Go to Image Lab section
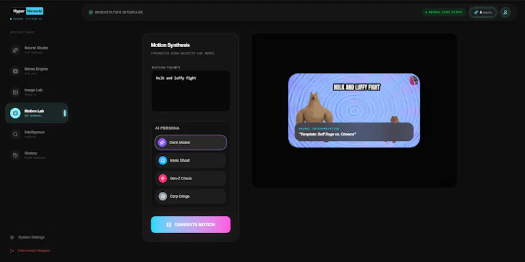Image resolution: width=525 pixels, height=262 pixels. pyautogui.click(x=37, y=92)
